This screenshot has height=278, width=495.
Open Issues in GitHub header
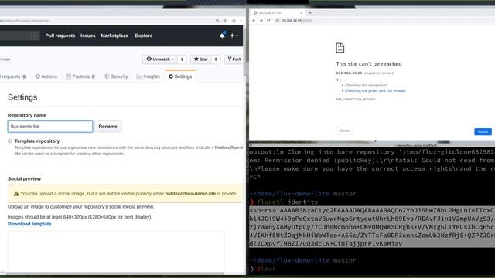click(x=87, y=36)
